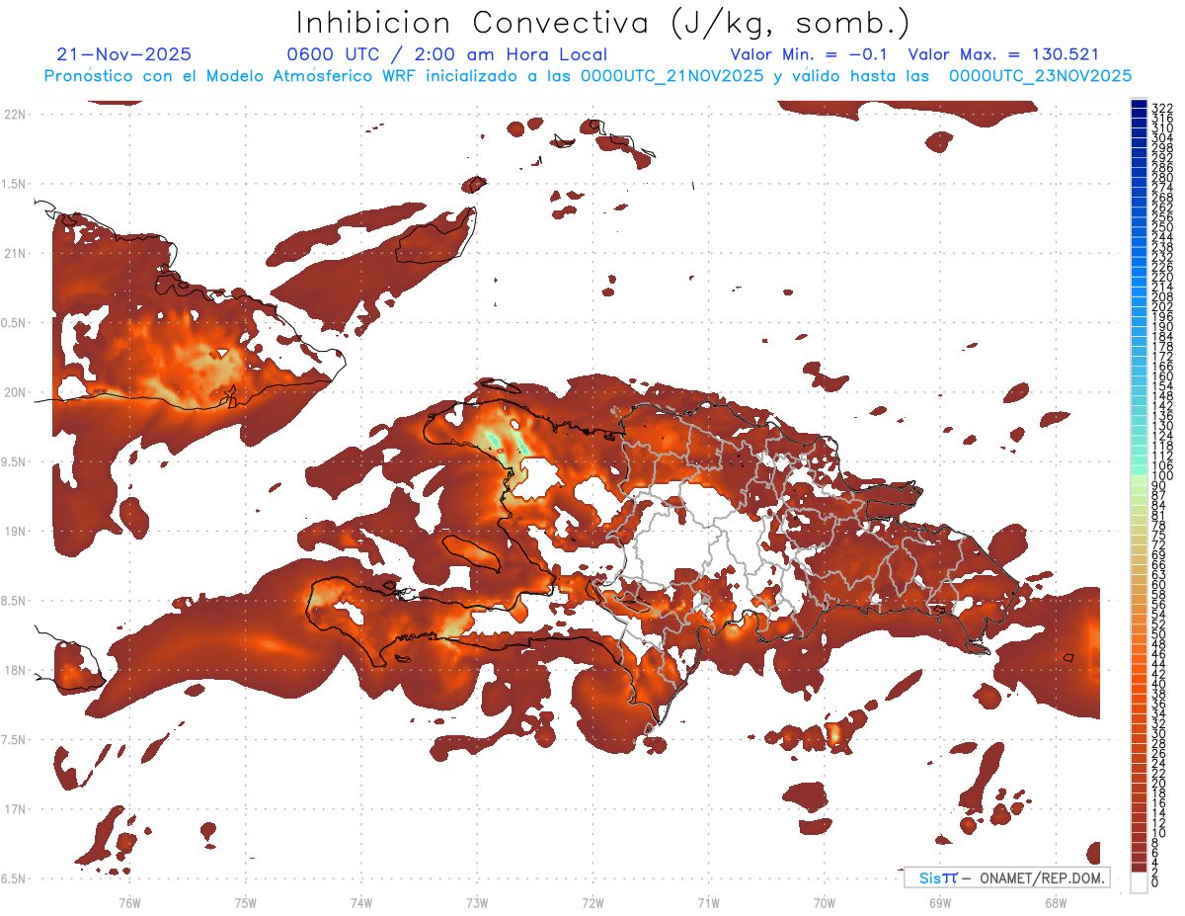Click the 1.5N latitude label
The image size is (1185, 916).
(x=15, y=184)
